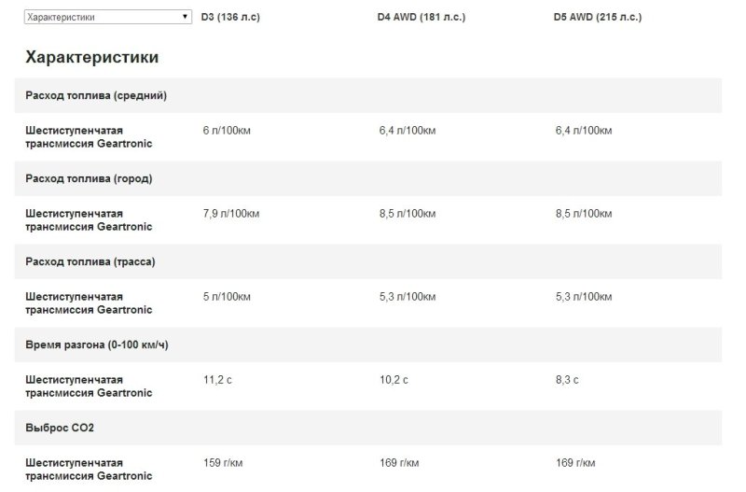This screenshot has width=746, height=492.
Task: Click the Расход топлива (трасса) section row
Action: point(90,261)
